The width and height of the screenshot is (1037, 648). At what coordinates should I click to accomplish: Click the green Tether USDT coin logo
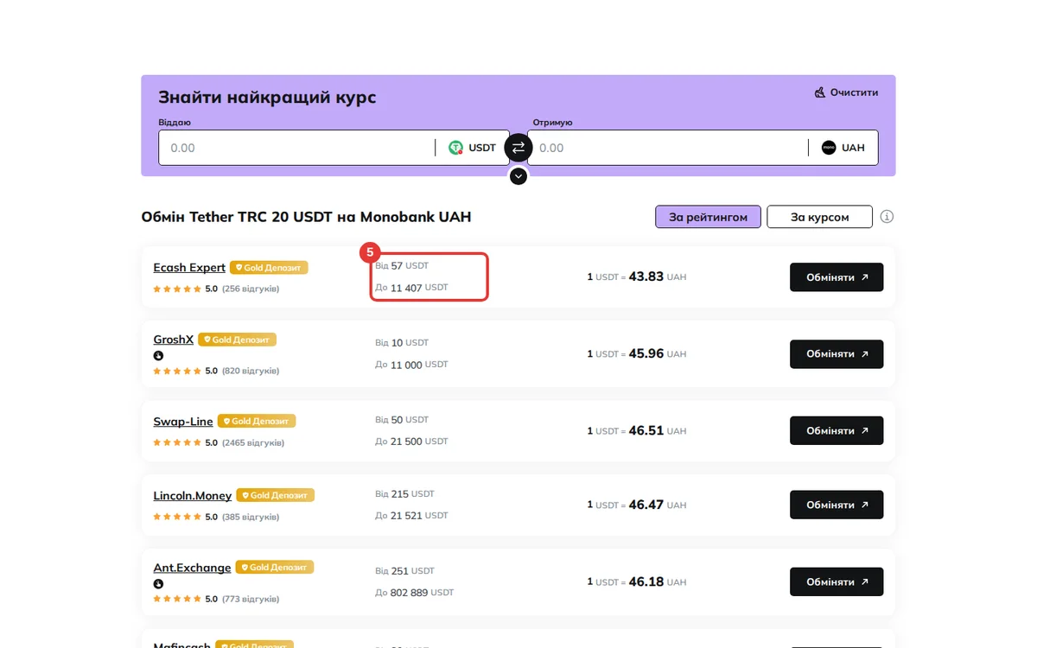point(455,148)
